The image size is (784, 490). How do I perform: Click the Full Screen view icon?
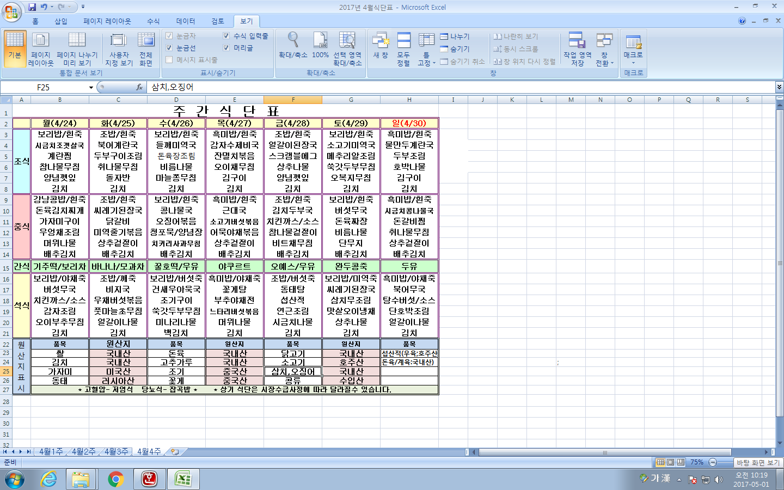[145, 48]
